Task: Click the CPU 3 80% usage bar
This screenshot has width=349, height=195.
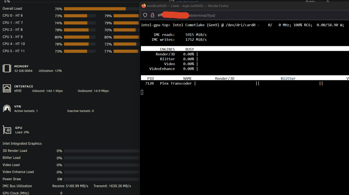Action: 80,37
